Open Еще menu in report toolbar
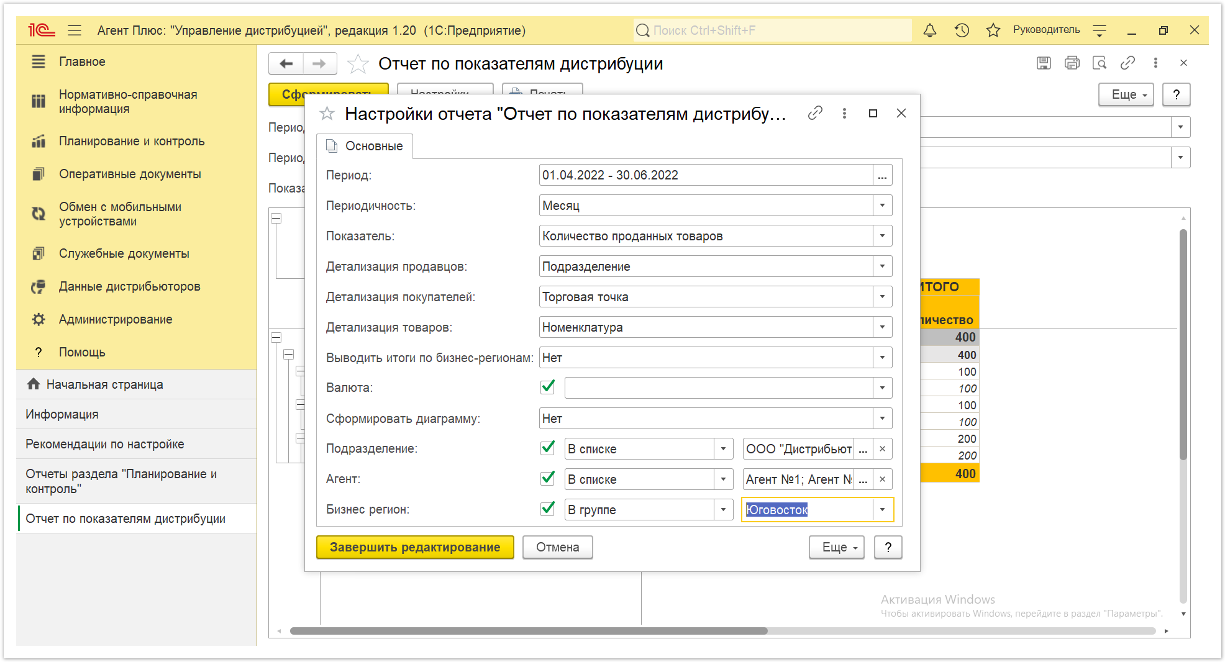Image resolution: width=1225 pixels, height=662 pixels. pyautogui.click(x=1126, y=94)
